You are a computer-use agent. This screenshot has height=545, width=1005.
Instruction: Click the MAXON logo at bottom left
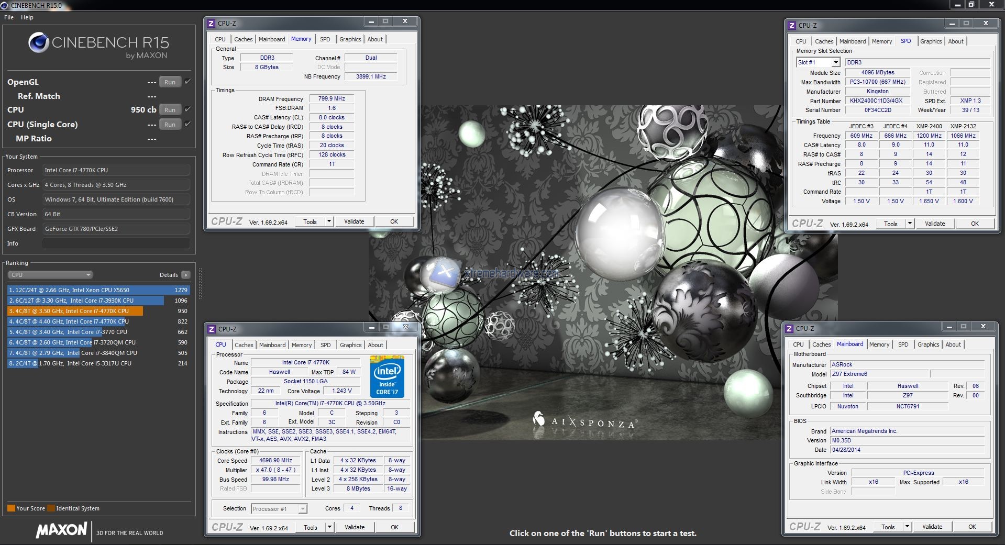61,530
